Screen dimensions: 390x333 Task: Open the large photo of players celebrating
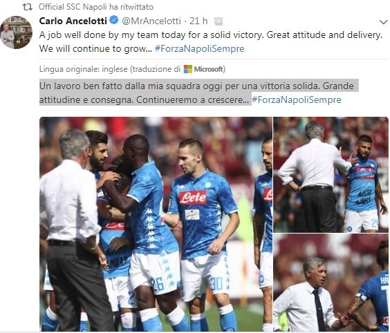coord(156,224)
